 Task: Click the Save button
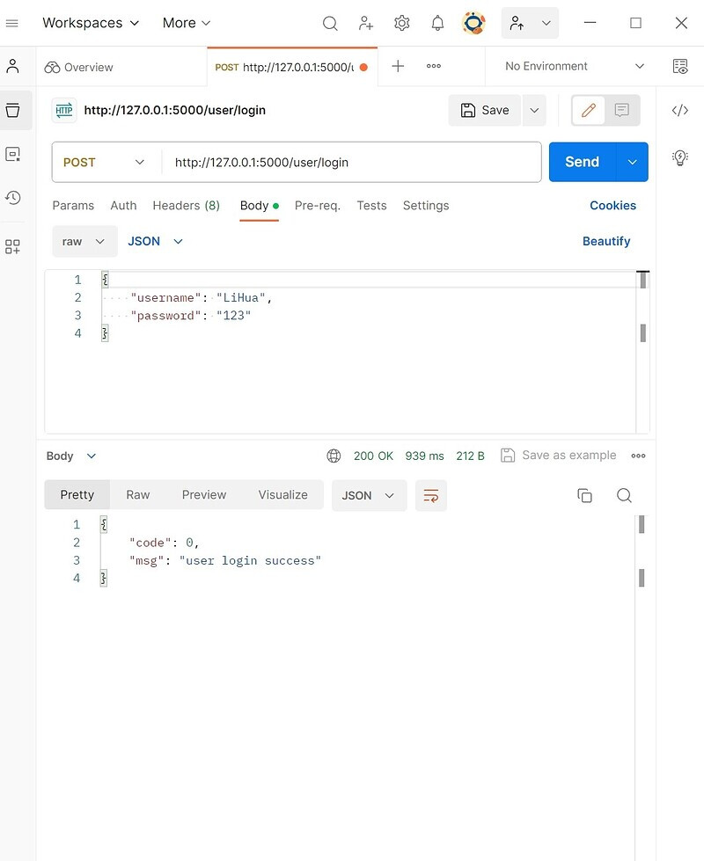485,110
